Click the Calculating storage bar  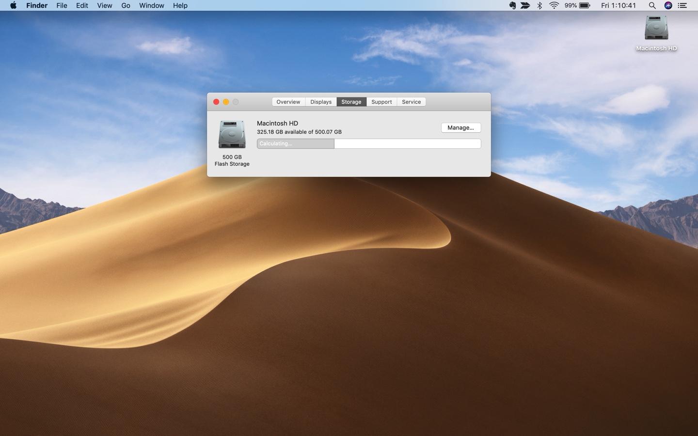(x=369, y=143)
